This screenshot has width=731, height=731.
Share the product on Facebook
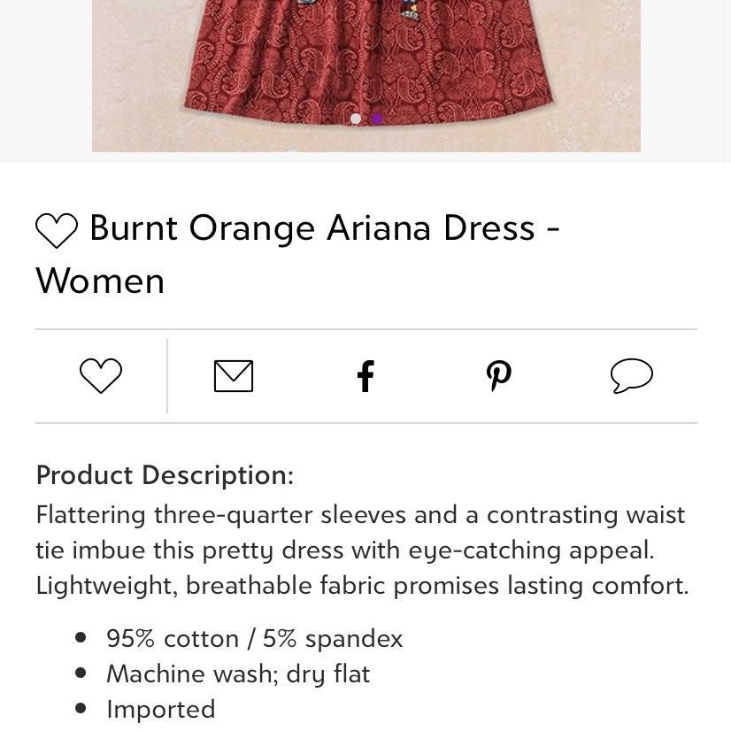[365, 376]
